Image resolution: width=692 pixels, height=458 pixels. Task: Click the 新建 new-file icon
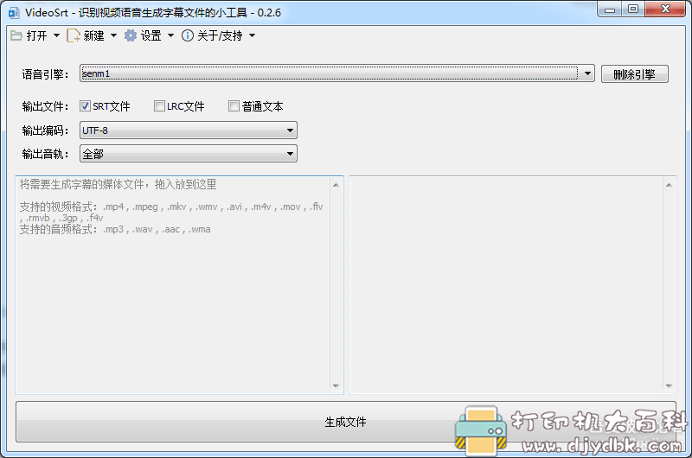pyautogui.click(x=74, y=35)
